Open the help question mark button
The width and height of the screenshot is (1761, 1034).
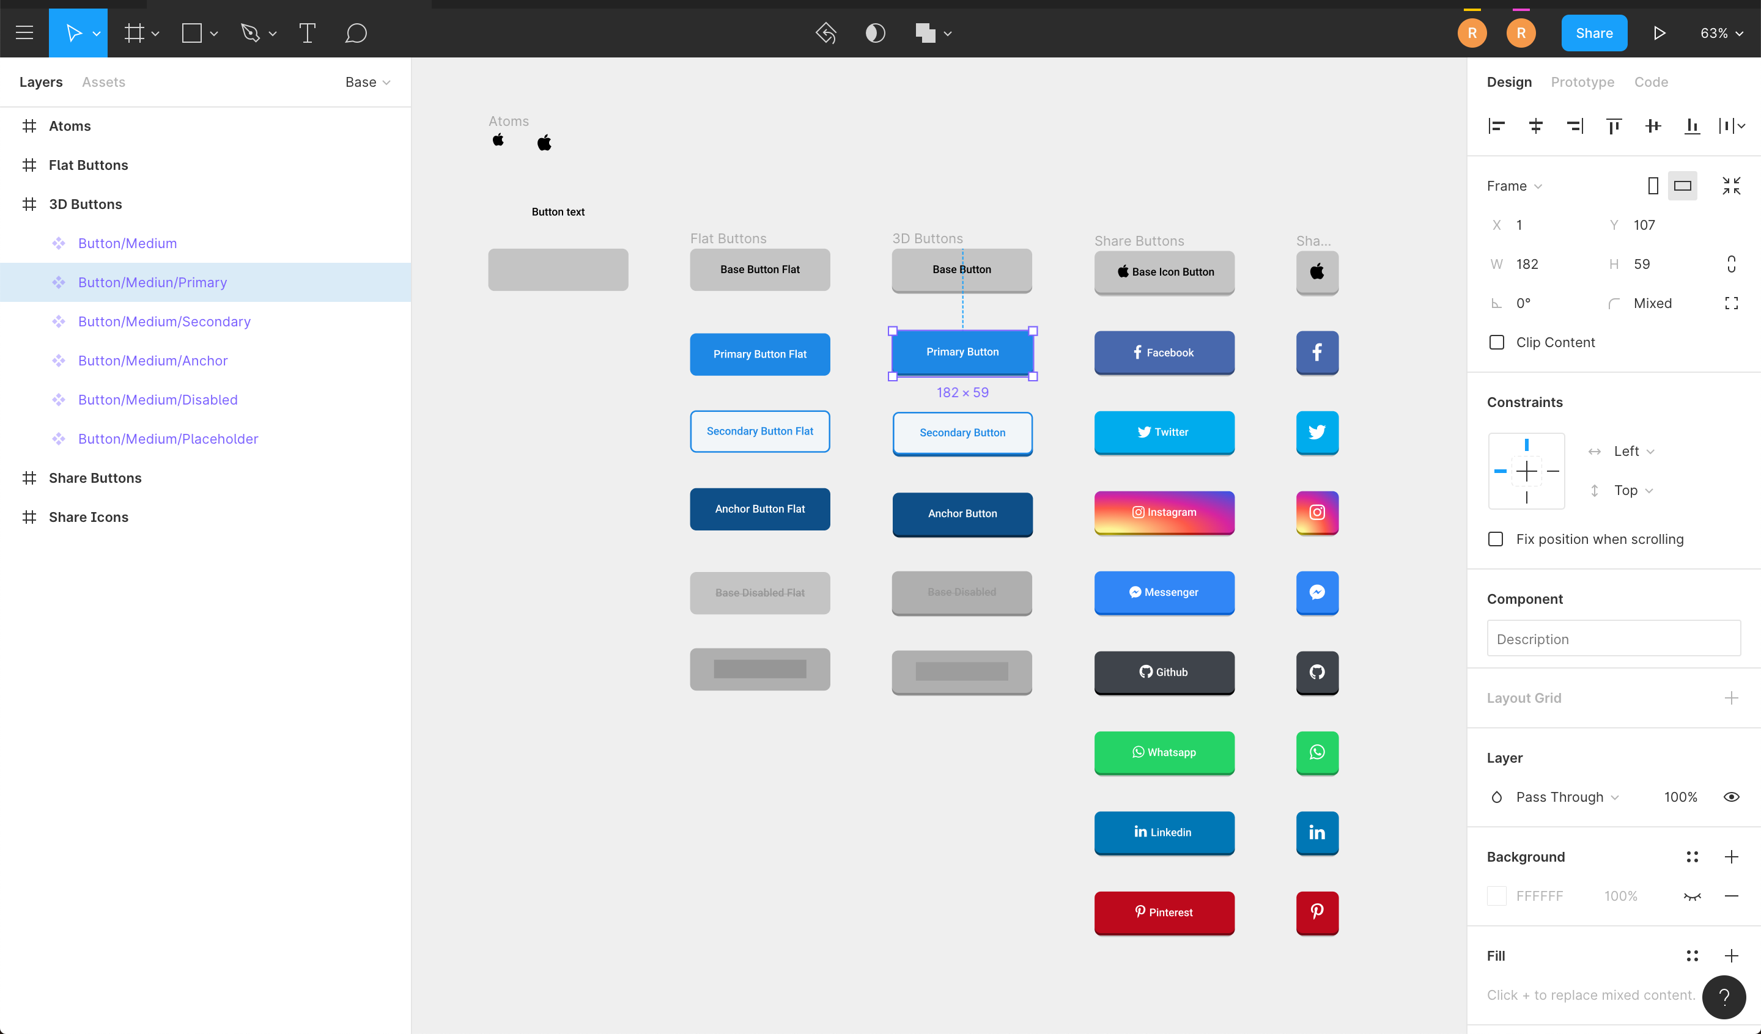pos(1723,997)
